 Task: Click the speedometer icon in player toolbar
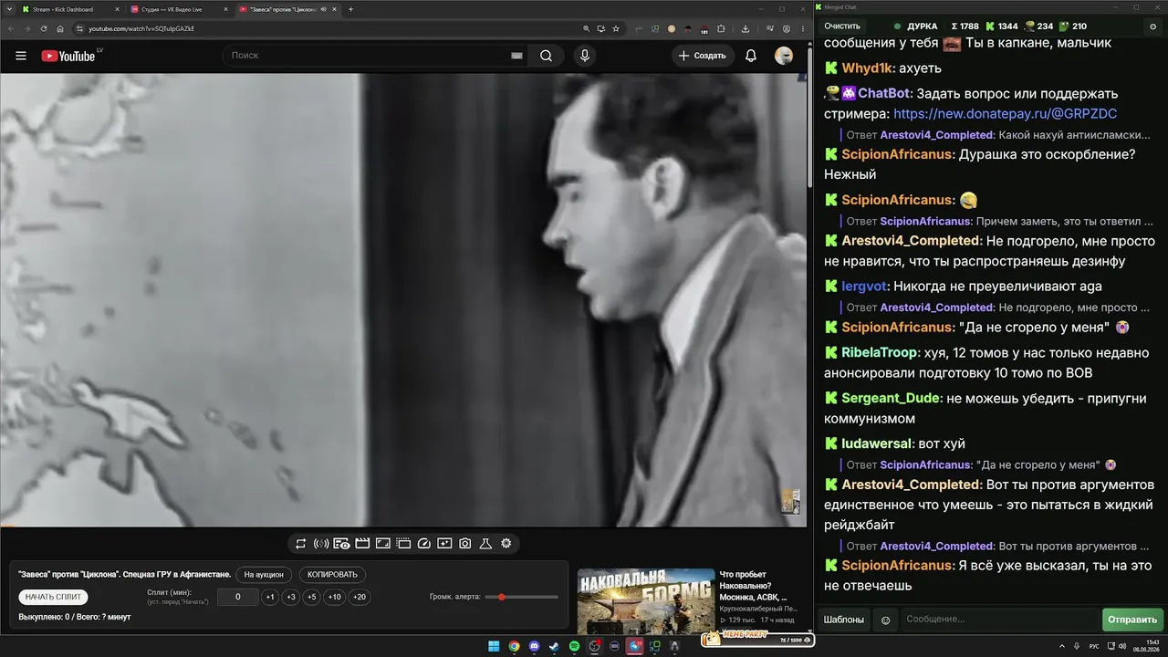tap(423, 544)
